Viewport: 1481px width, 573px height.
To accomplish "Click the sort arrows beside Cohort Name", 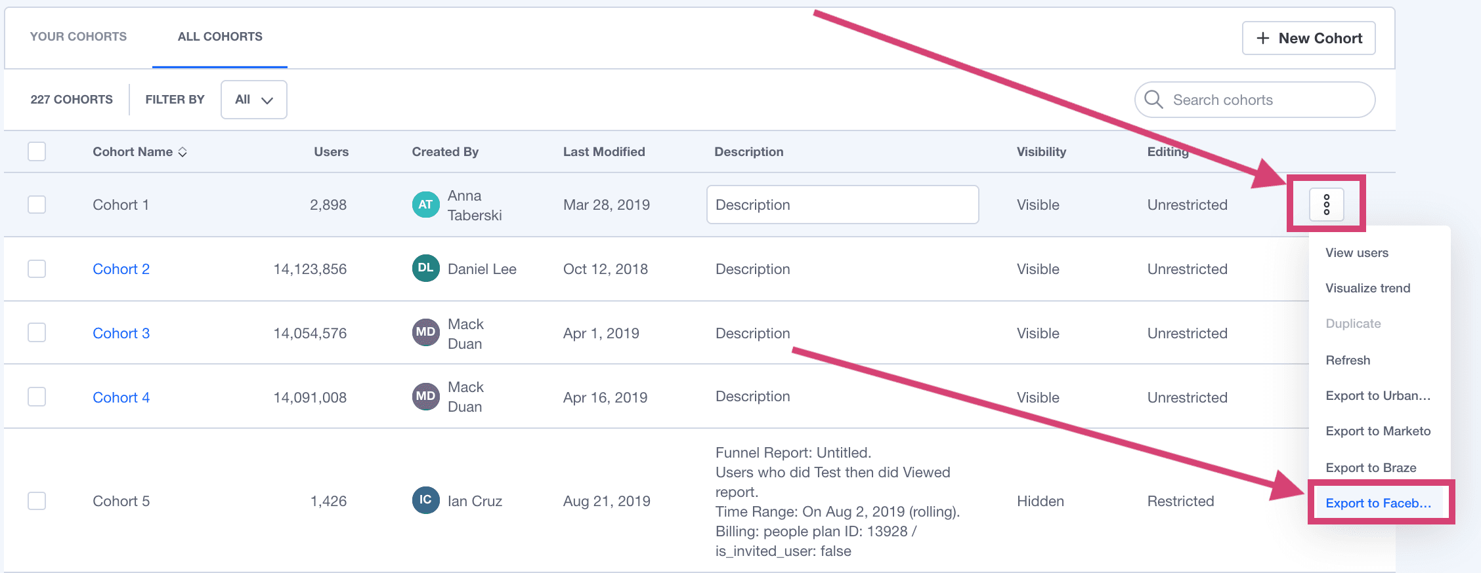I will (182, 152).
